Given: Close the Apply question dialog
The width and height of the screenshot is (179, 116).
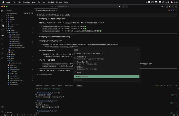Looking at the screenshot, I should [138, 49].
